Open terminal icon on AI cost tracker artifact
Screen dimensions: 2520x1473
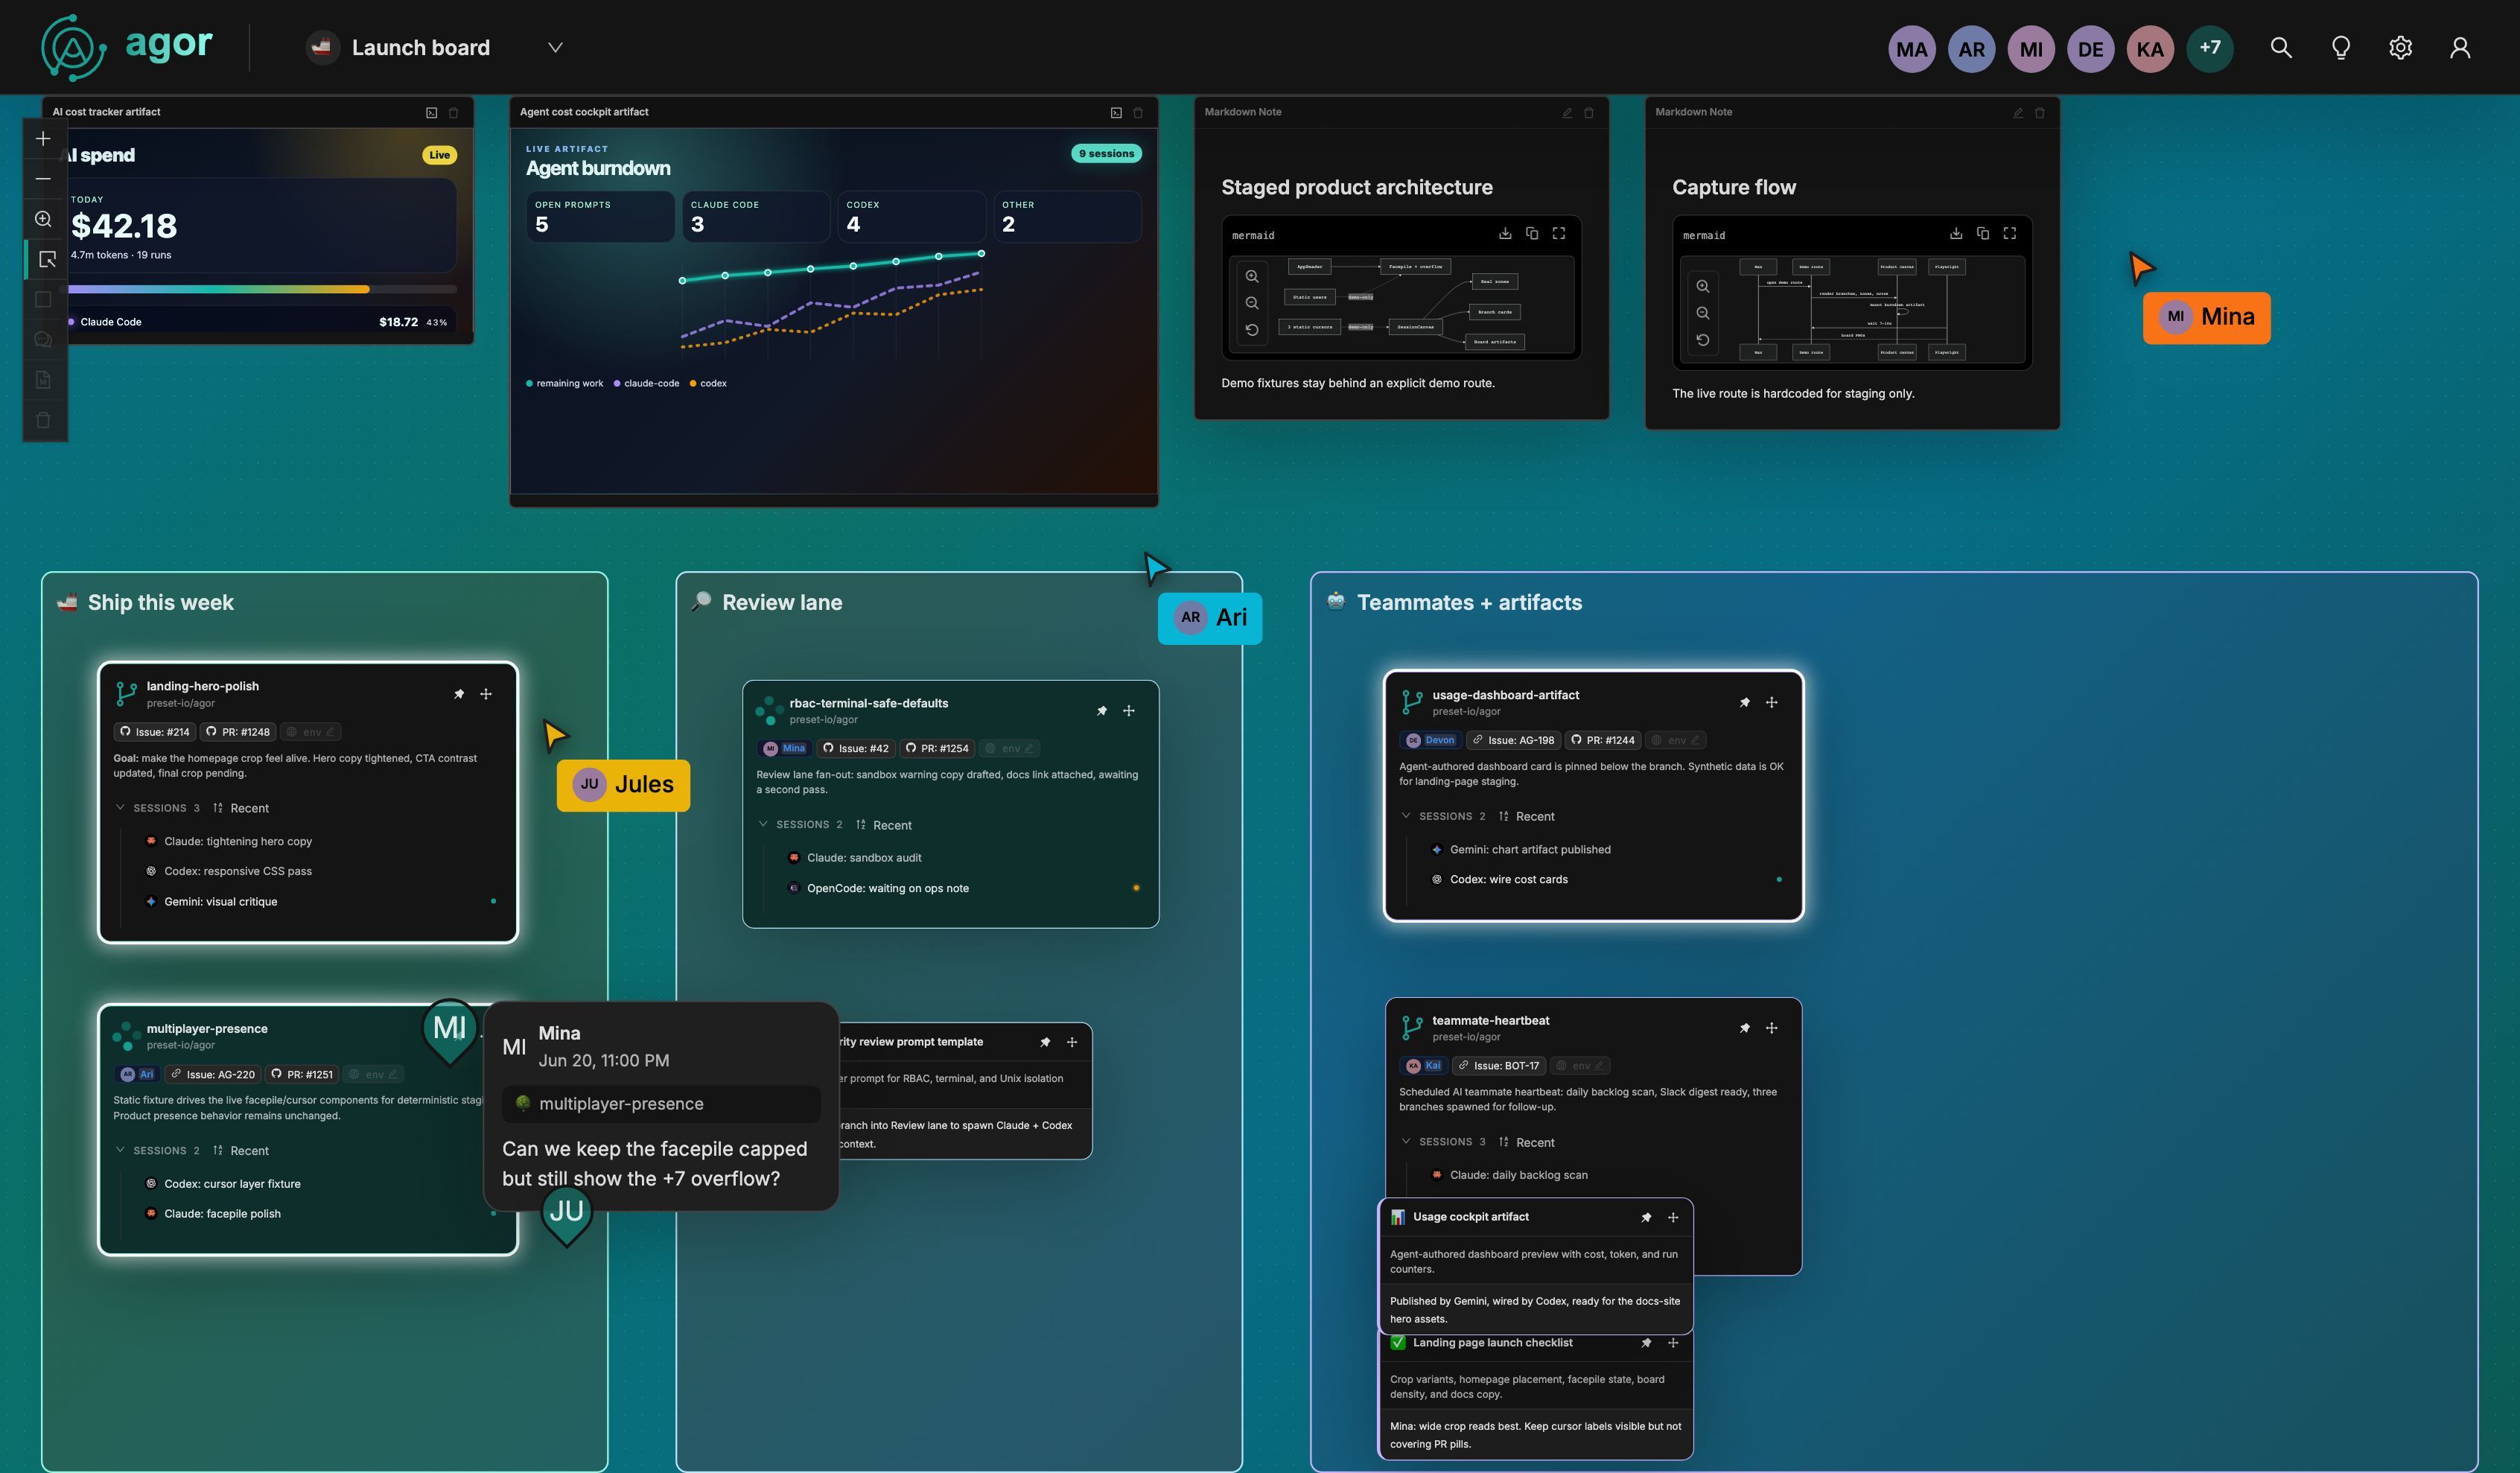click(432, 113)
